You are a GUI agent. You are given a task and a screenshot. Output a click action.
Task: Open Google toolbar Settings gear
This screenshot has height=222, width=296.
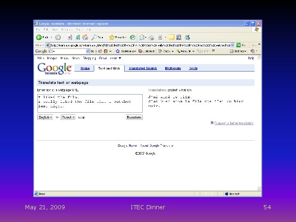231,51
